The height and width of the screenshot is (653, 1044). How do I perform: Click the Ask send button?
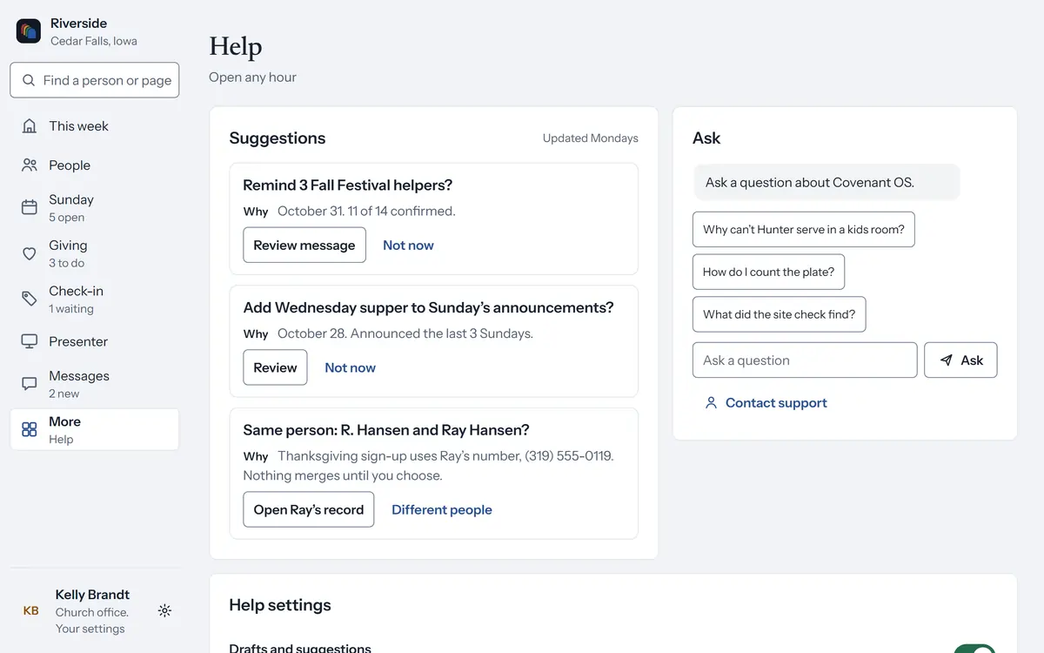960,360
